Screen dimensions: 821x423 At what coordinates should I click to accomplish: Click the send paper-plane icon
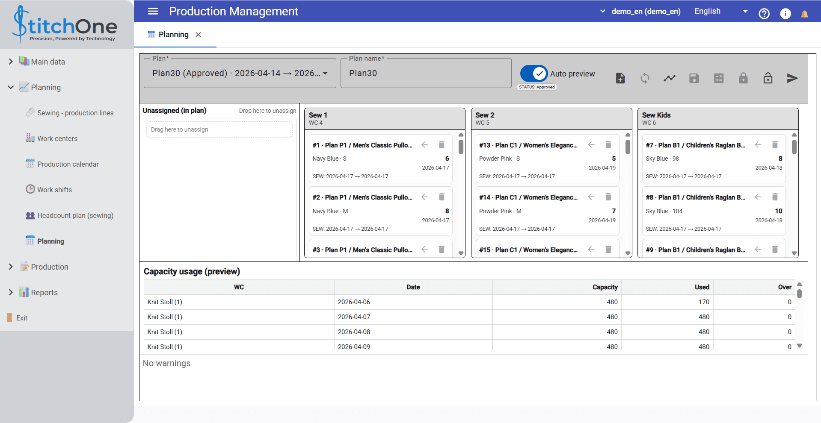[792, 78]
